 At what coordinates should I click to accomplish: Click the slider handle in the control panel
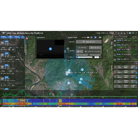point(79,57)
